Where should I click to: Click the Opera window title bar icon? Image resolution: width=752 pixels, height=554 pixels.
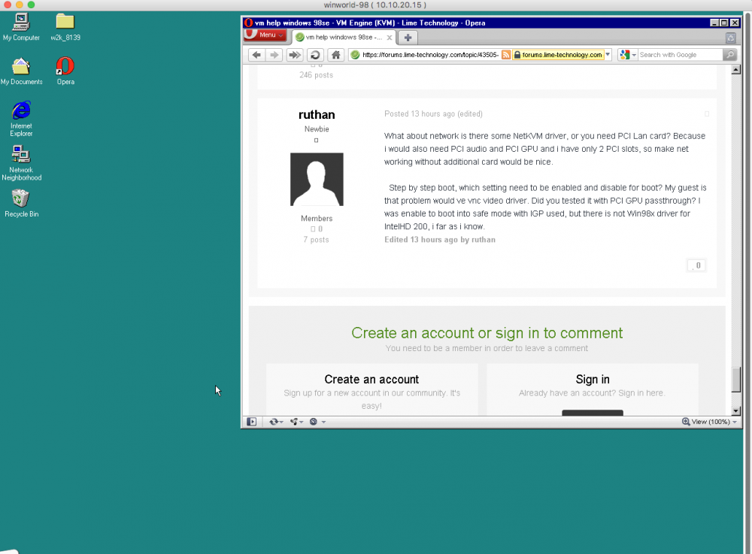tap(248, 23)
